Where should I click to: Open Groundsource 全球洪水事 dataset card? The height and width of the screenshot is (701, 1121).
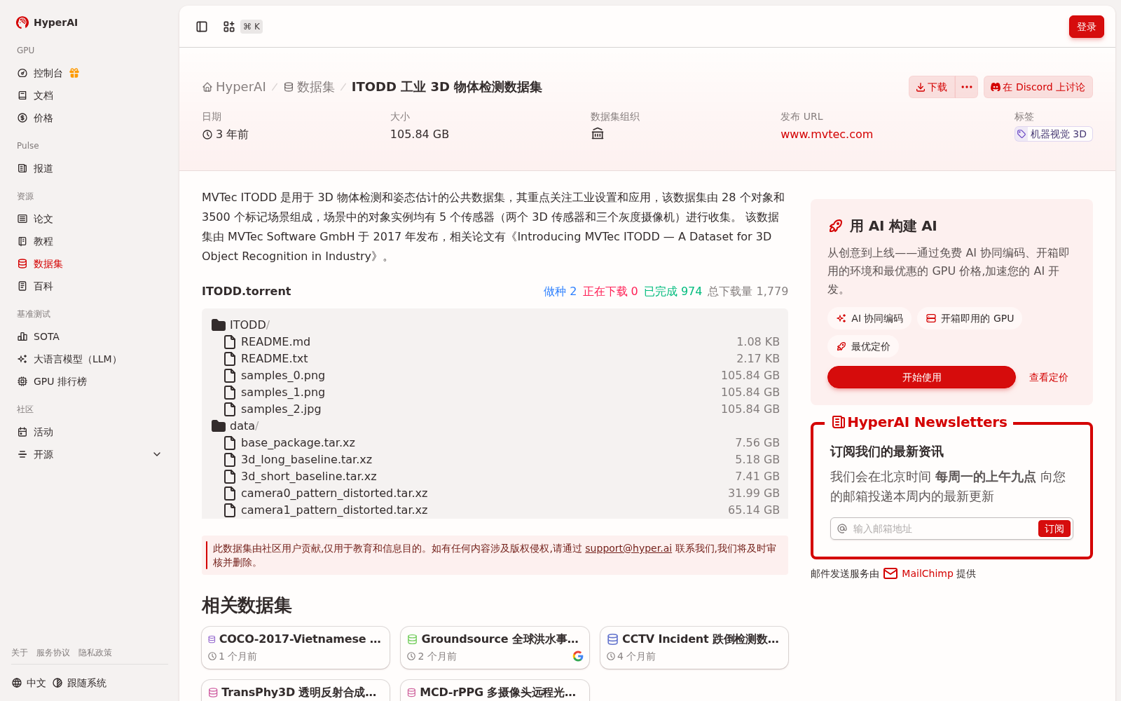coord(495,648)
